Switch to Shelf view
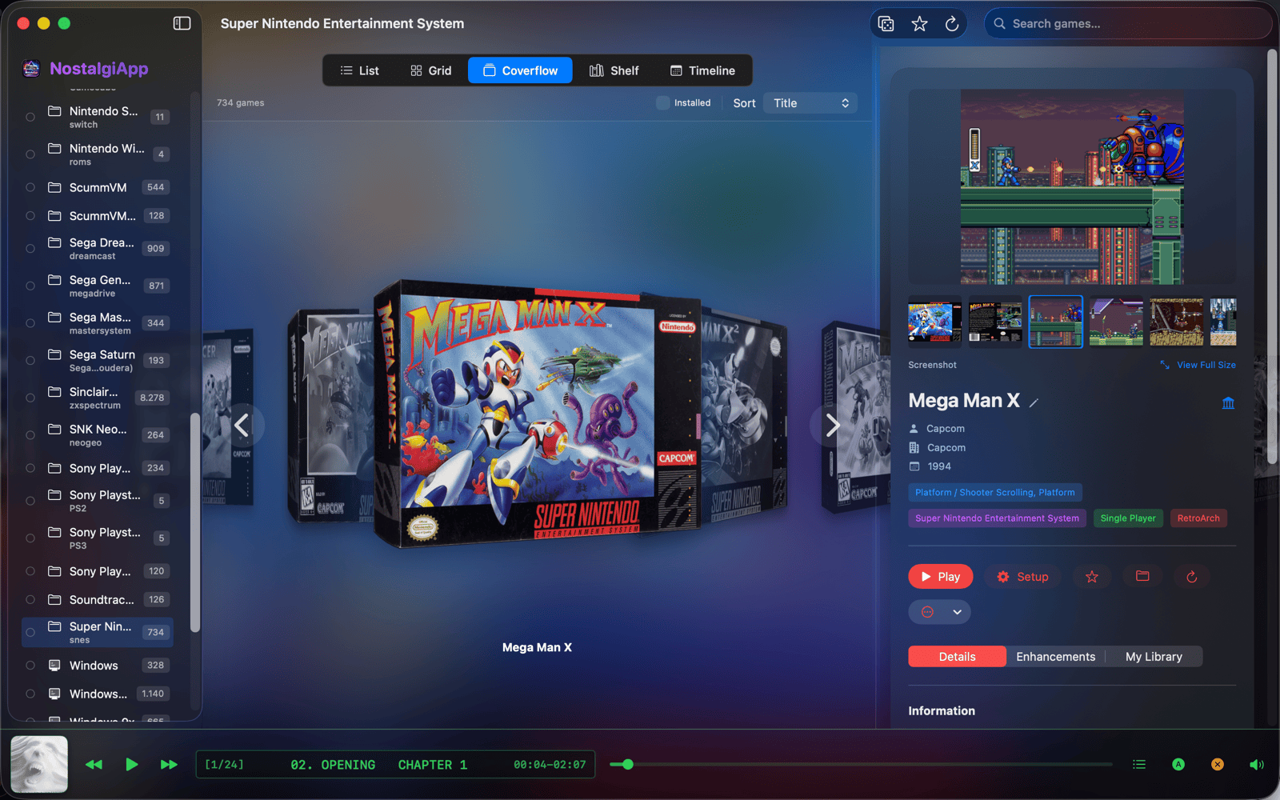1280x800 pixels. click(x=614, y=70)
